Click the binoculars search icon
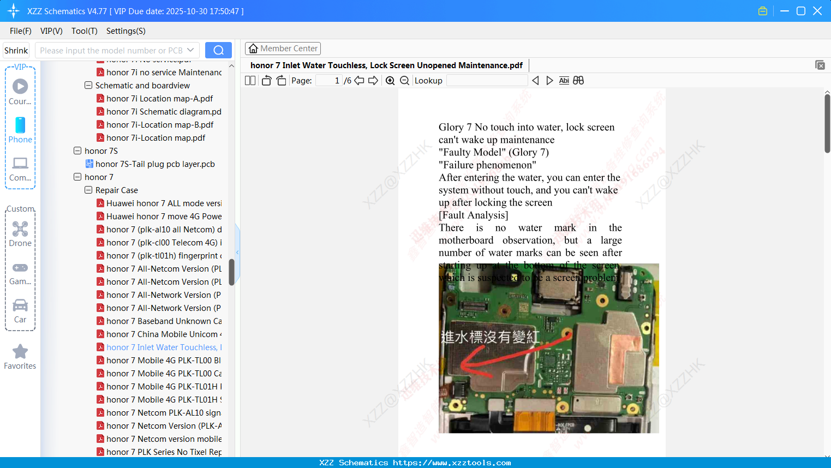Screen dimensions: 831x468 click(578, 81)
